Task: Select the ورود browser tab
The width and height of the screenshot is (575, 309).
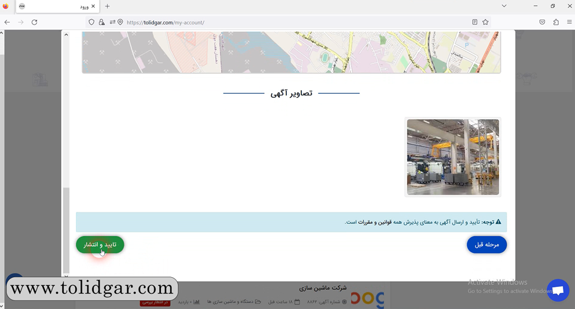Action: point(58,6)
